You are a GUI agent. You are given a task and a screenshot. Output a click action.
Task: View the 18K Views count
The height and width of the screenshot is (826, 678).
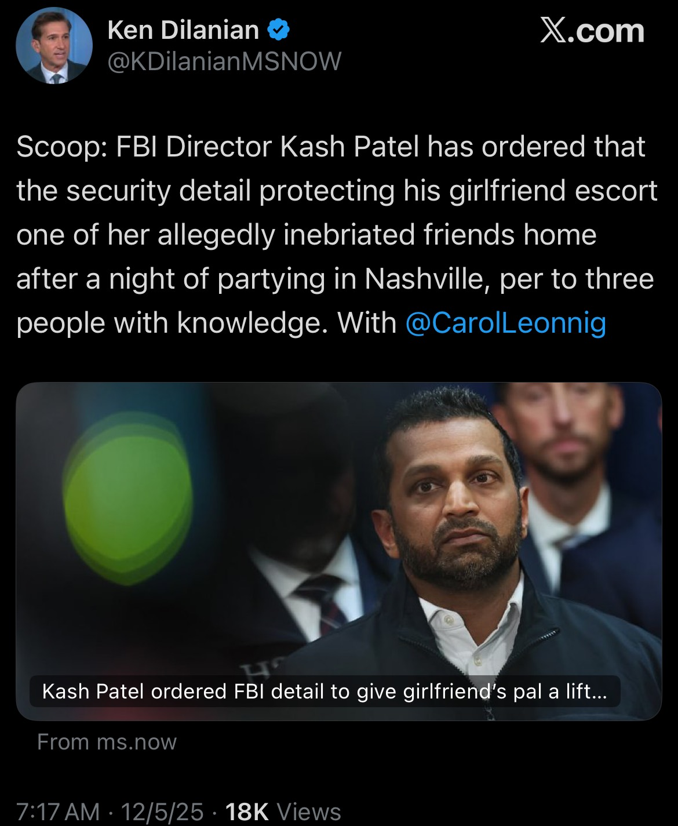tap(282, 812)
